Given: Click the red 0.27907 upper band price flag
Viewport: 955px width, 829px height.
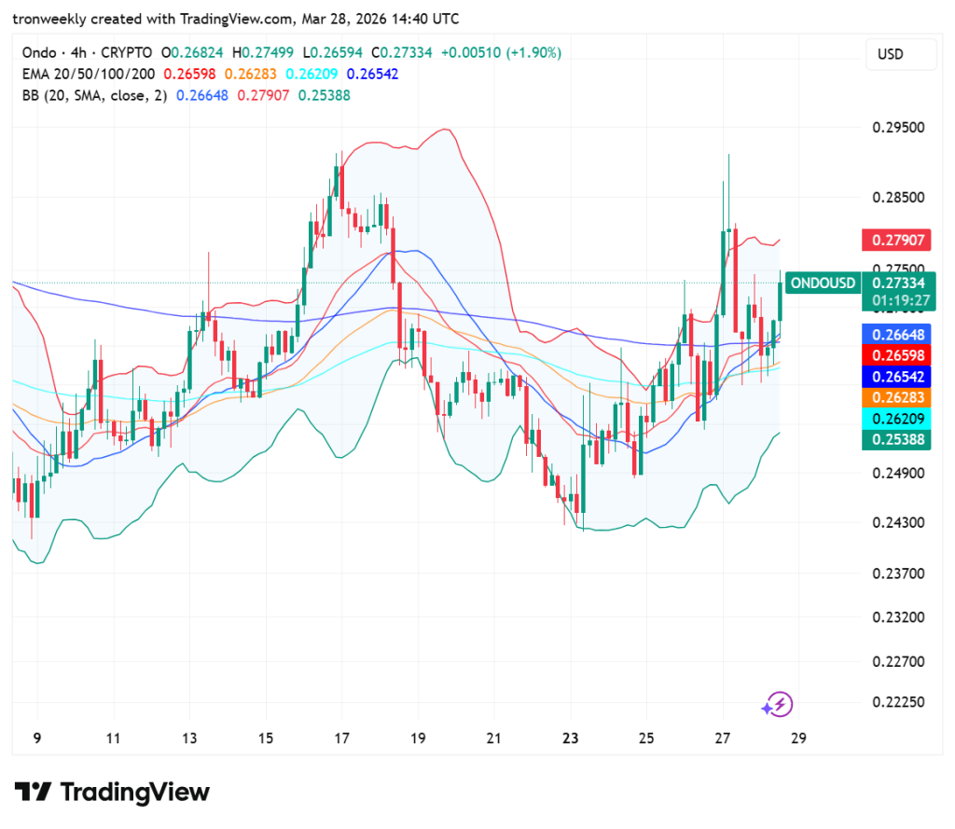Looking at the screenshot, I should click(x=896, y=240).
